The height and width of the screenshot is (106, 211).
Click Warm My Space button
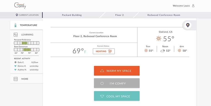[x=117, y=71]
